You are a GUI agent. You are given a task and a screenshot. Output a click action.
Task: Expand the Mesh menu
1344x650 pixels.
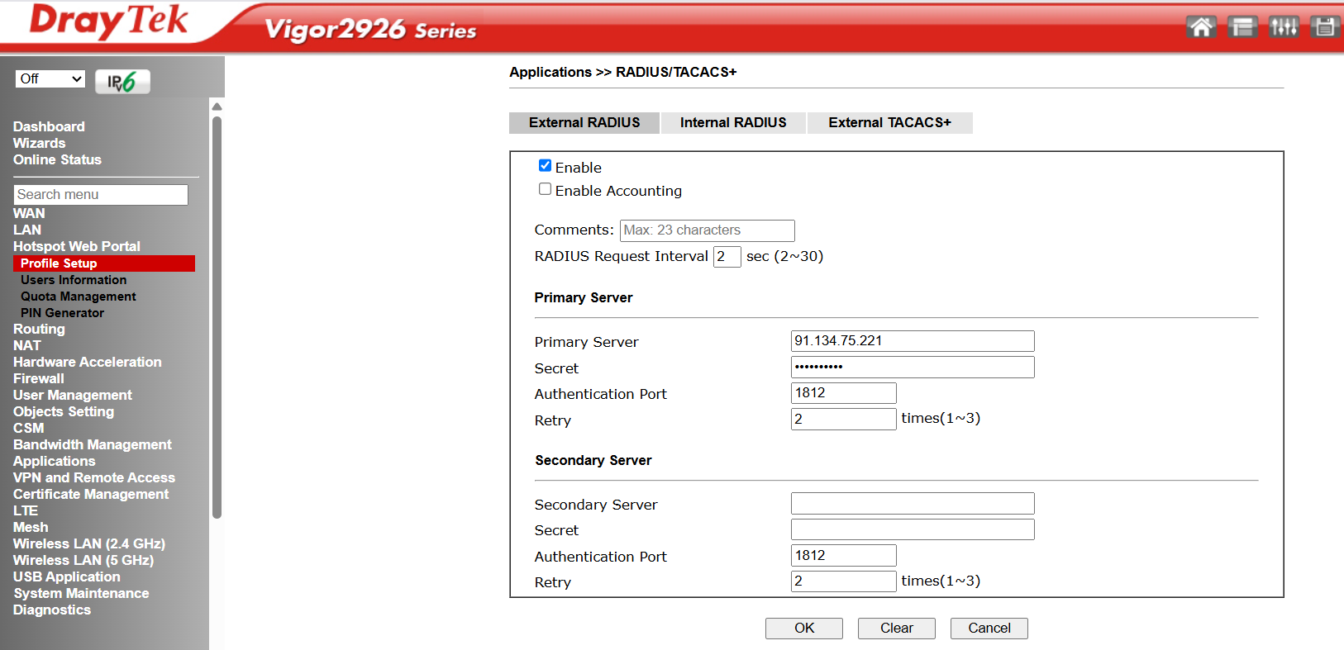tap(31, 527)
